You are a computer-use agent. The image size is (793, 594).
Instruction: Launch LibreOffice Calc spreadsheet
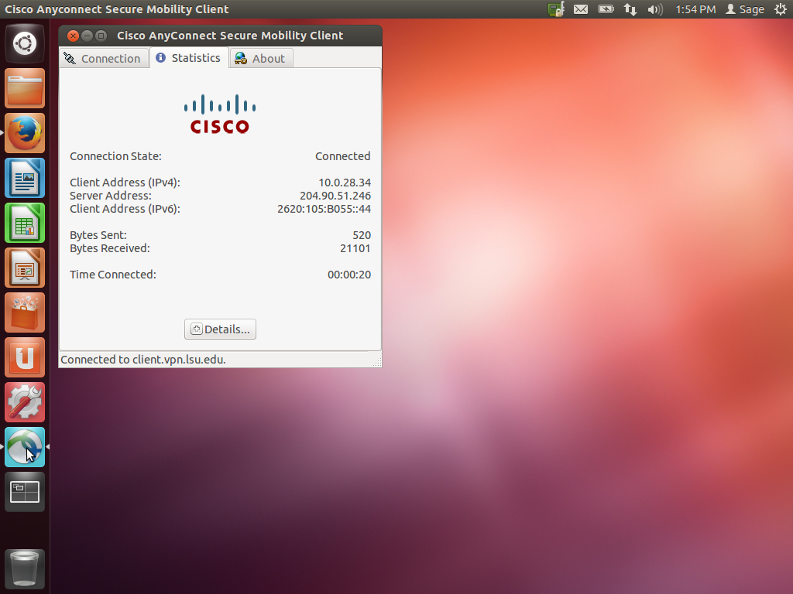click(25, 223)
